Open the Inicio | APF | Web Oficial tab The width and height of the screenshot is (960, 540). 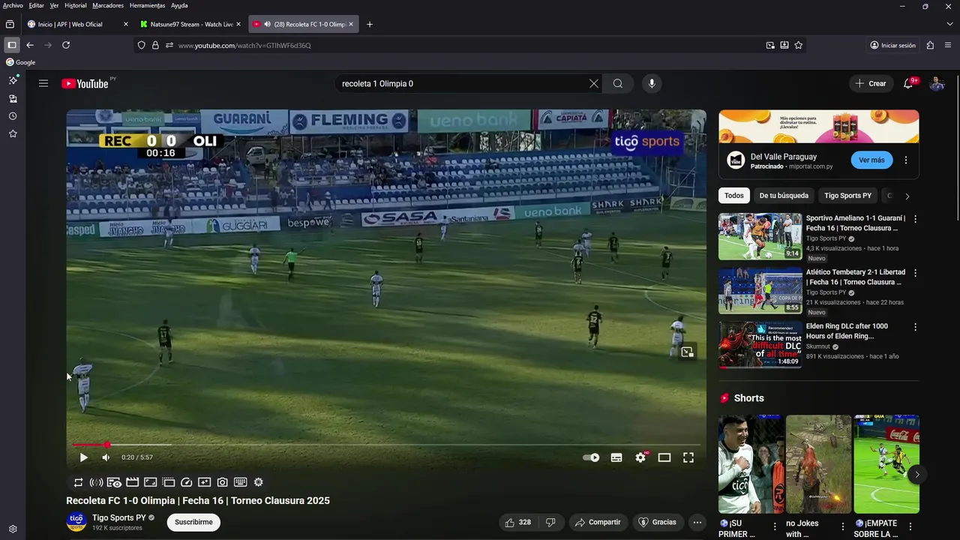pyautogui.click(x=76, y=24)
